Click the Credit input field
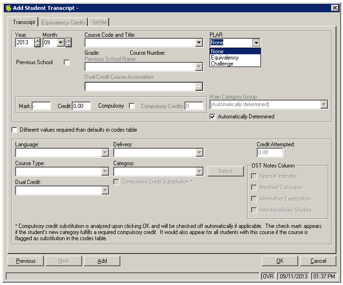Screen dimensions: 343x285 81,106
